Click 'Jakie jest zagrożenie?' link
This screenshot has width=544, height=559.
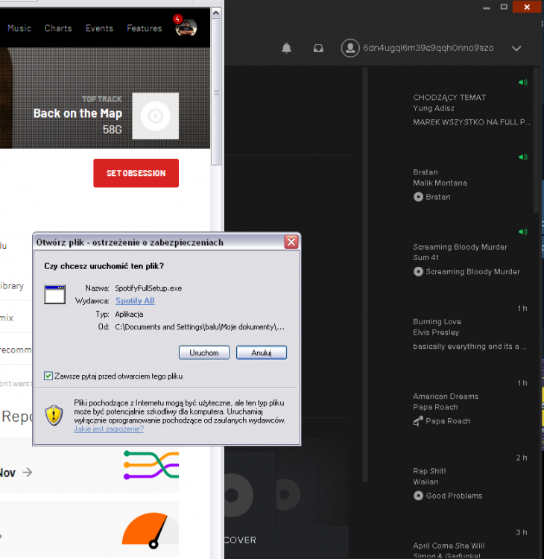click(x=109, y=429)
